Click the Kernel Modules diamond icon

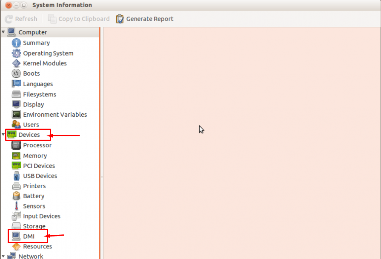pos(16,63)
